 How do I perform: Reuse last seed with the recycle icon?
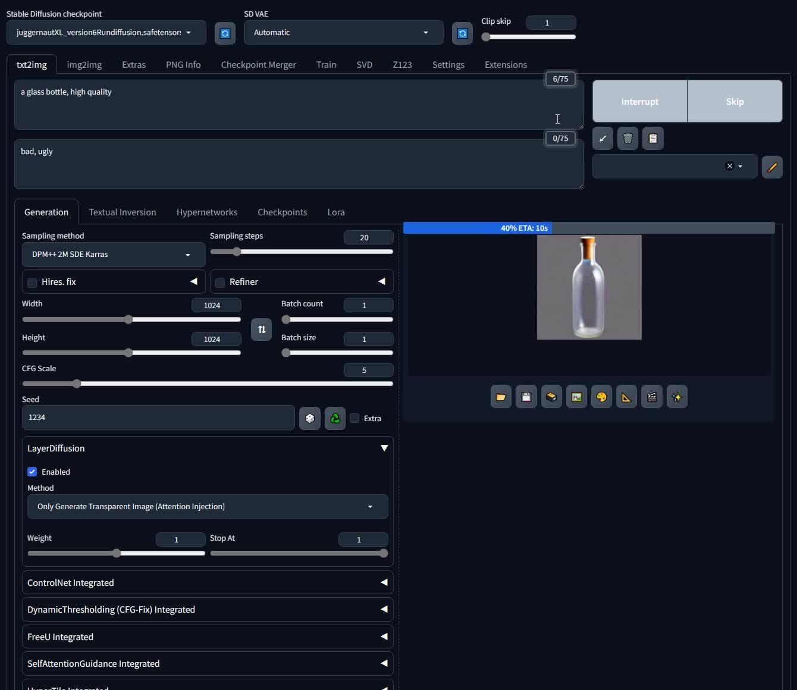click(335, 418)
